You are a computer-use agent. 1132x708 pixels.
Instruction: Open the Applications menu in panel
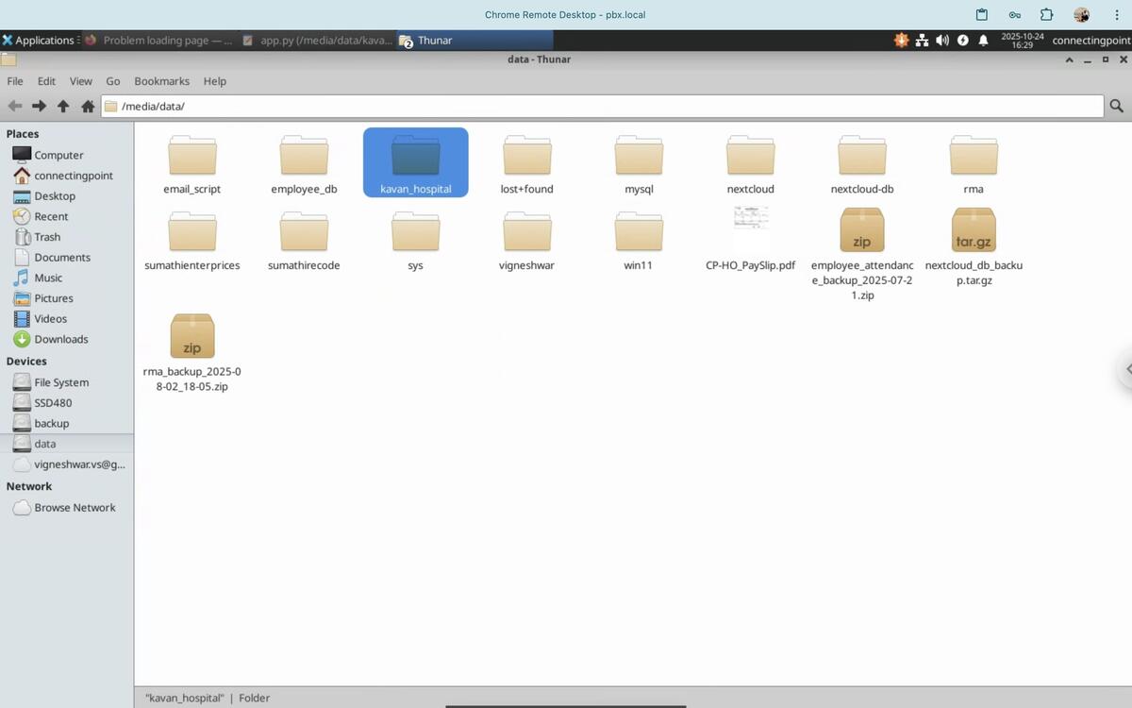39,41
